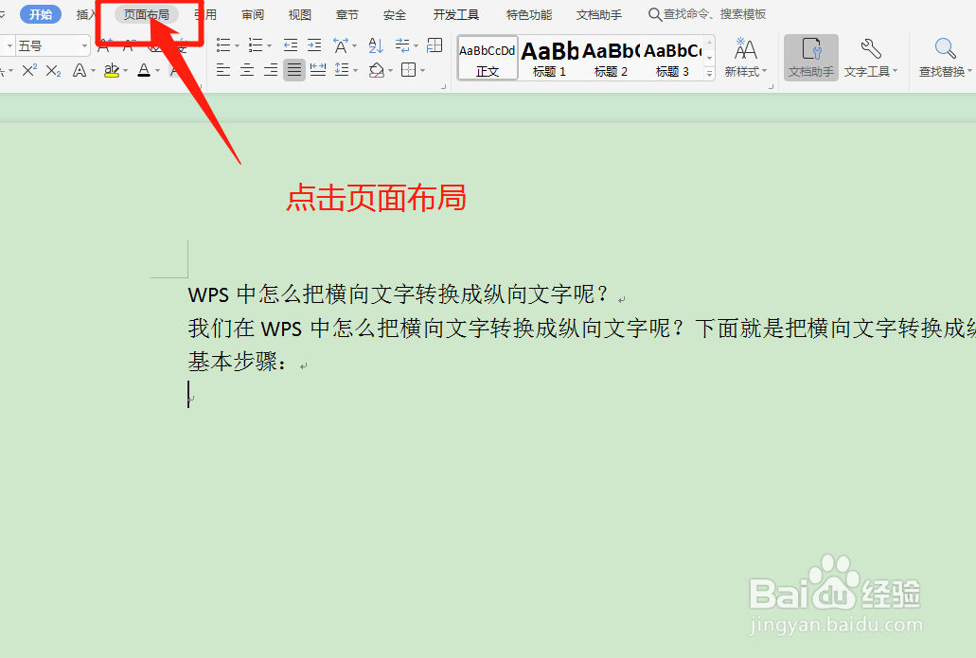Viewport: 976px width, 658px height.
Task: Click the magnifier icon in the command search
Action: 655,14
